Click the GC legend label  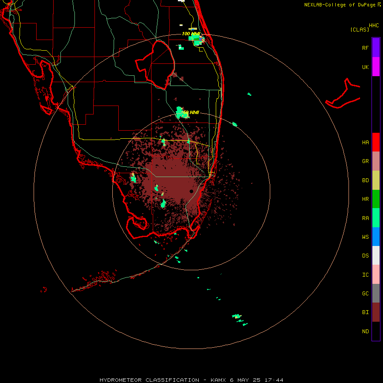pyautogui.click(x=365, y=294)
